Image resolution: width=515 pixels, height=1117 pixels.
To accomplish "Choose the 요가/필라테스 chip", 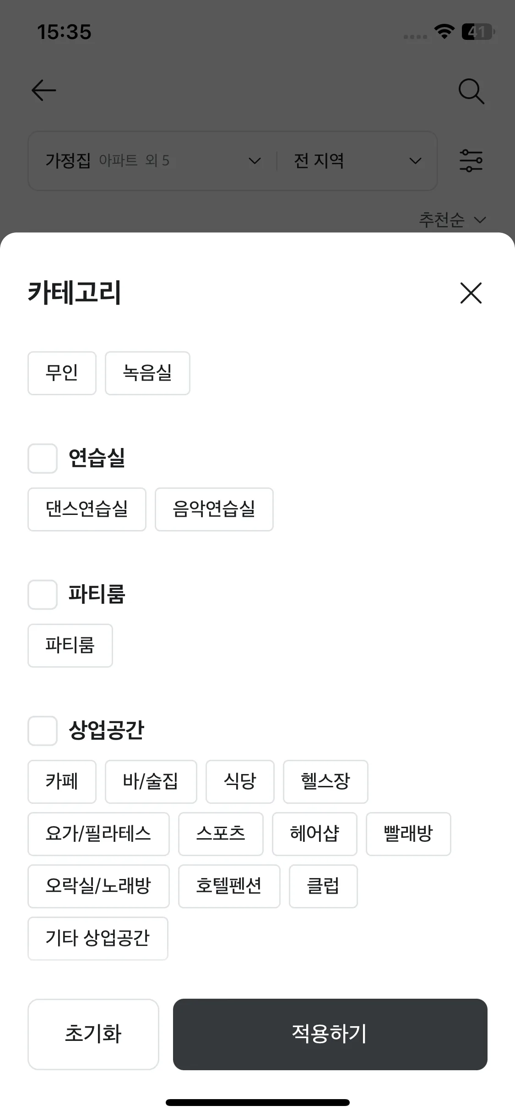I will coord(98,834).
